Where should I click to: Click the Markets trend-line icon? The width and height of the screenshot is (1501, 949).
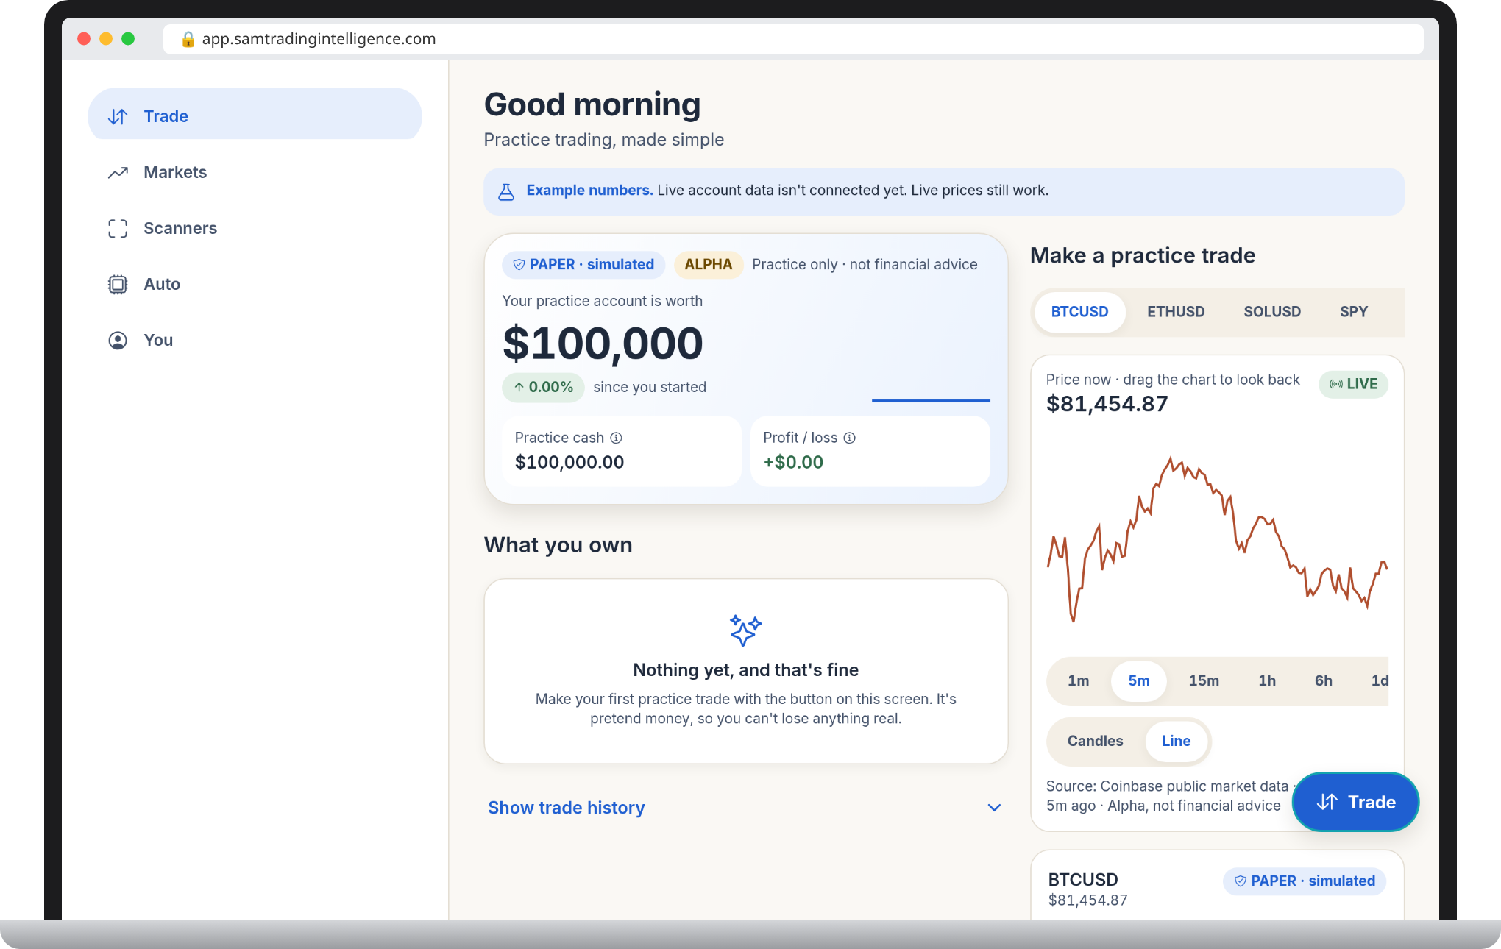tap(118, 172)
